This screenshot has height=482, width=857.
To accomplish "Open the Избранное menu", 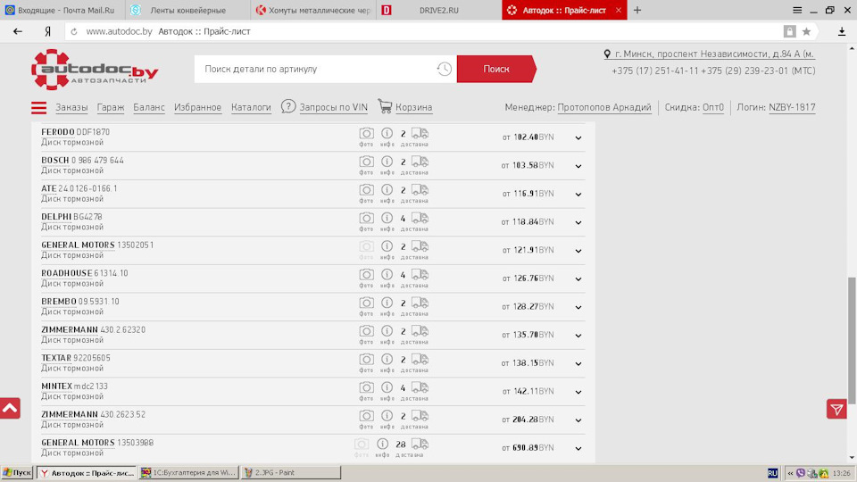I will (197, 107).
